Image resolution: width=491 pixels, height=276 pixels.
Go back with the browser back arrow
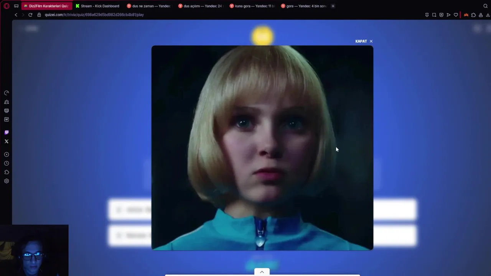pyautogui.click(x=16, y=15)
